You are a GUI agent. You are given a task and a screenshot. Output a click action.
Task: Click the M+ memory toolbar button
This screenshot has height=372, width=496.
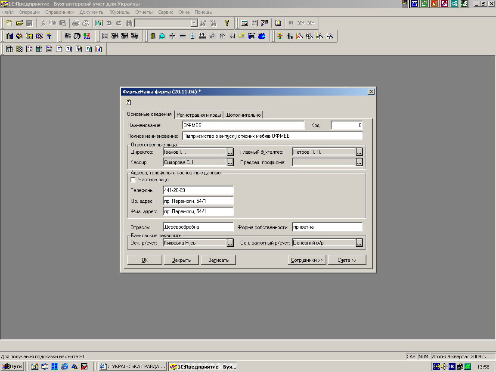(301, 23)
